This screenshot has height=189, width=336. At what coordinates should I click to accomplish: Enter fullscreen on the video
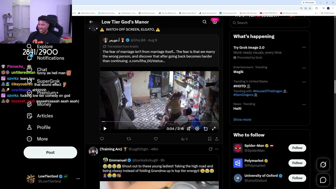(214, 129)
